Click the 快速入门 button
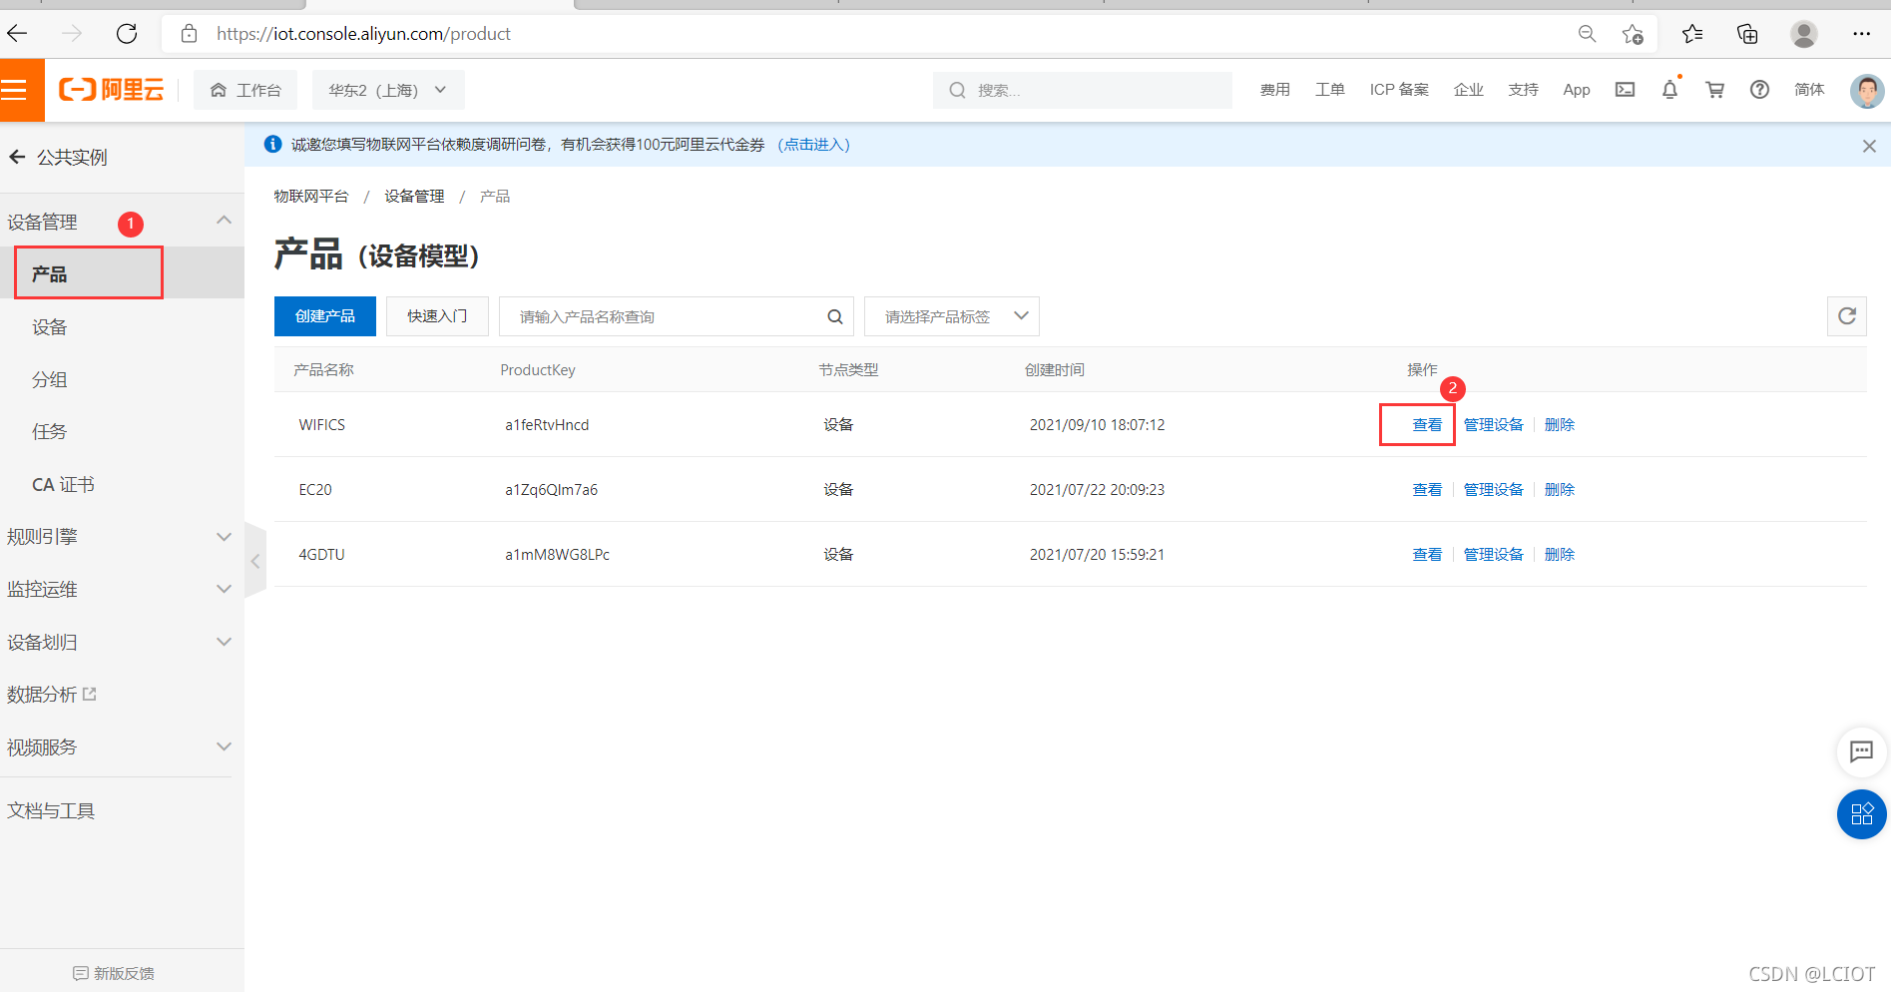The width and height of the screenshot is (1891, 992). click(x=437, y=316)
